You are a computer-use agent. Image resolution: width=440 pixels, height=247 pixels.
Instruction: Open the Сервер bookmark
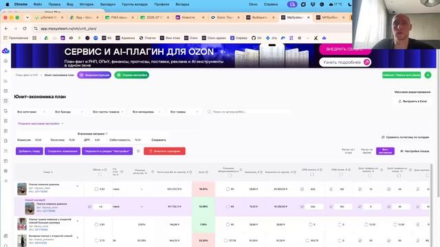click(239, 38)
